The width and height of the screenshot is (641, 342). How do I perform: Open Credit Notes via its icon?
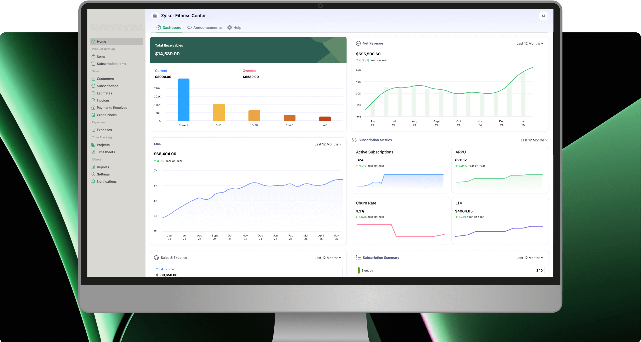click(x=94, y=115)
